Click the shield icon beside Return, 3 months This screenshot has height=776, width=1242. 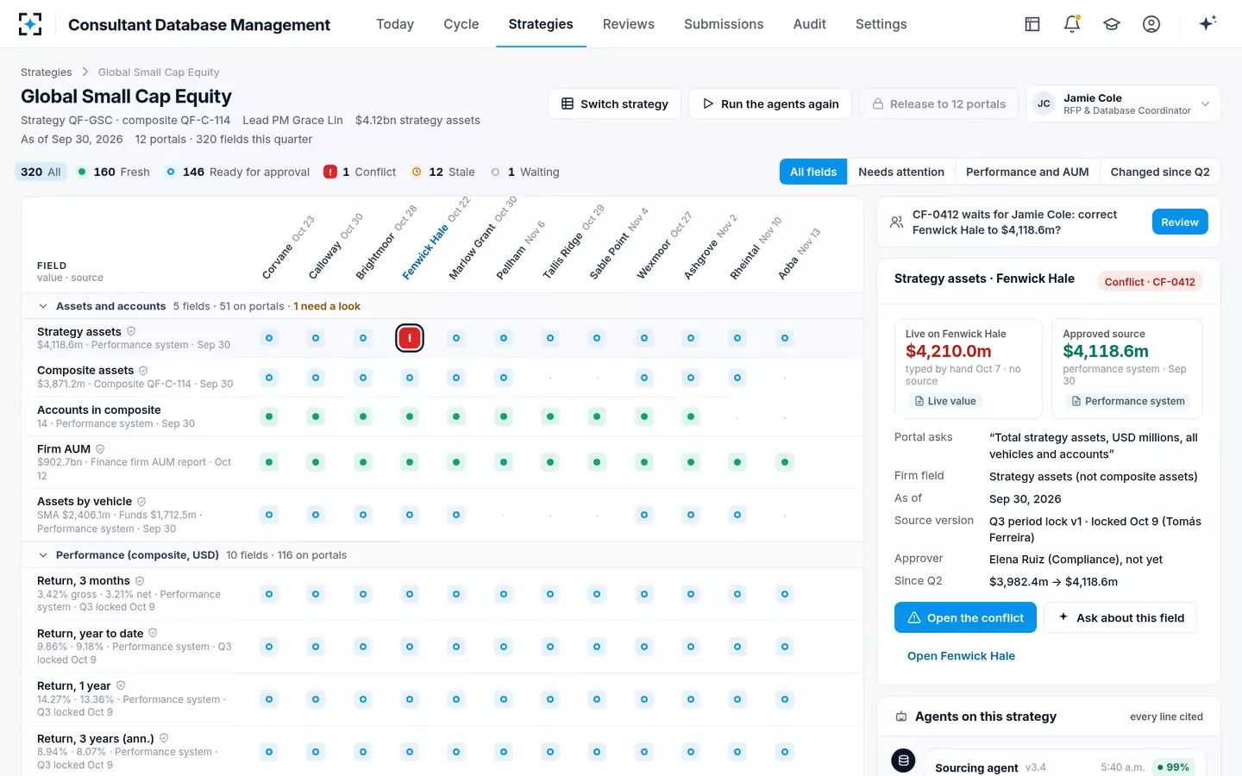click(x=140, y=580)
